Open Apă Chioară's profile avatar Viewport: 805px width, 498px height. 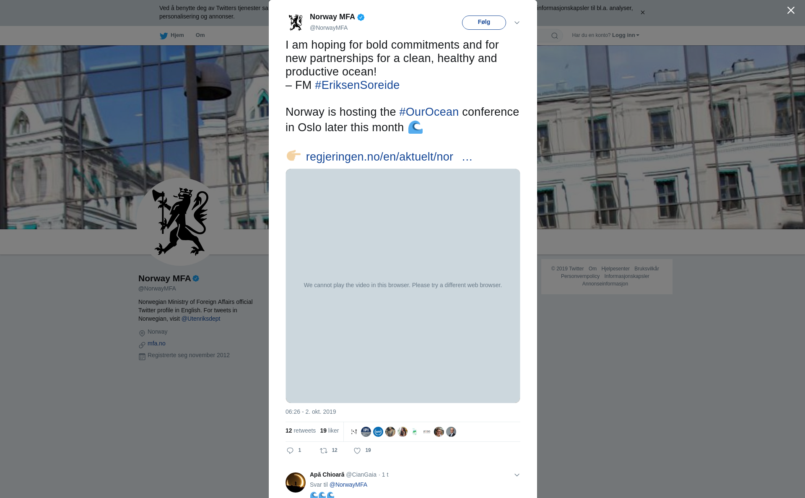tap(296, 482)
